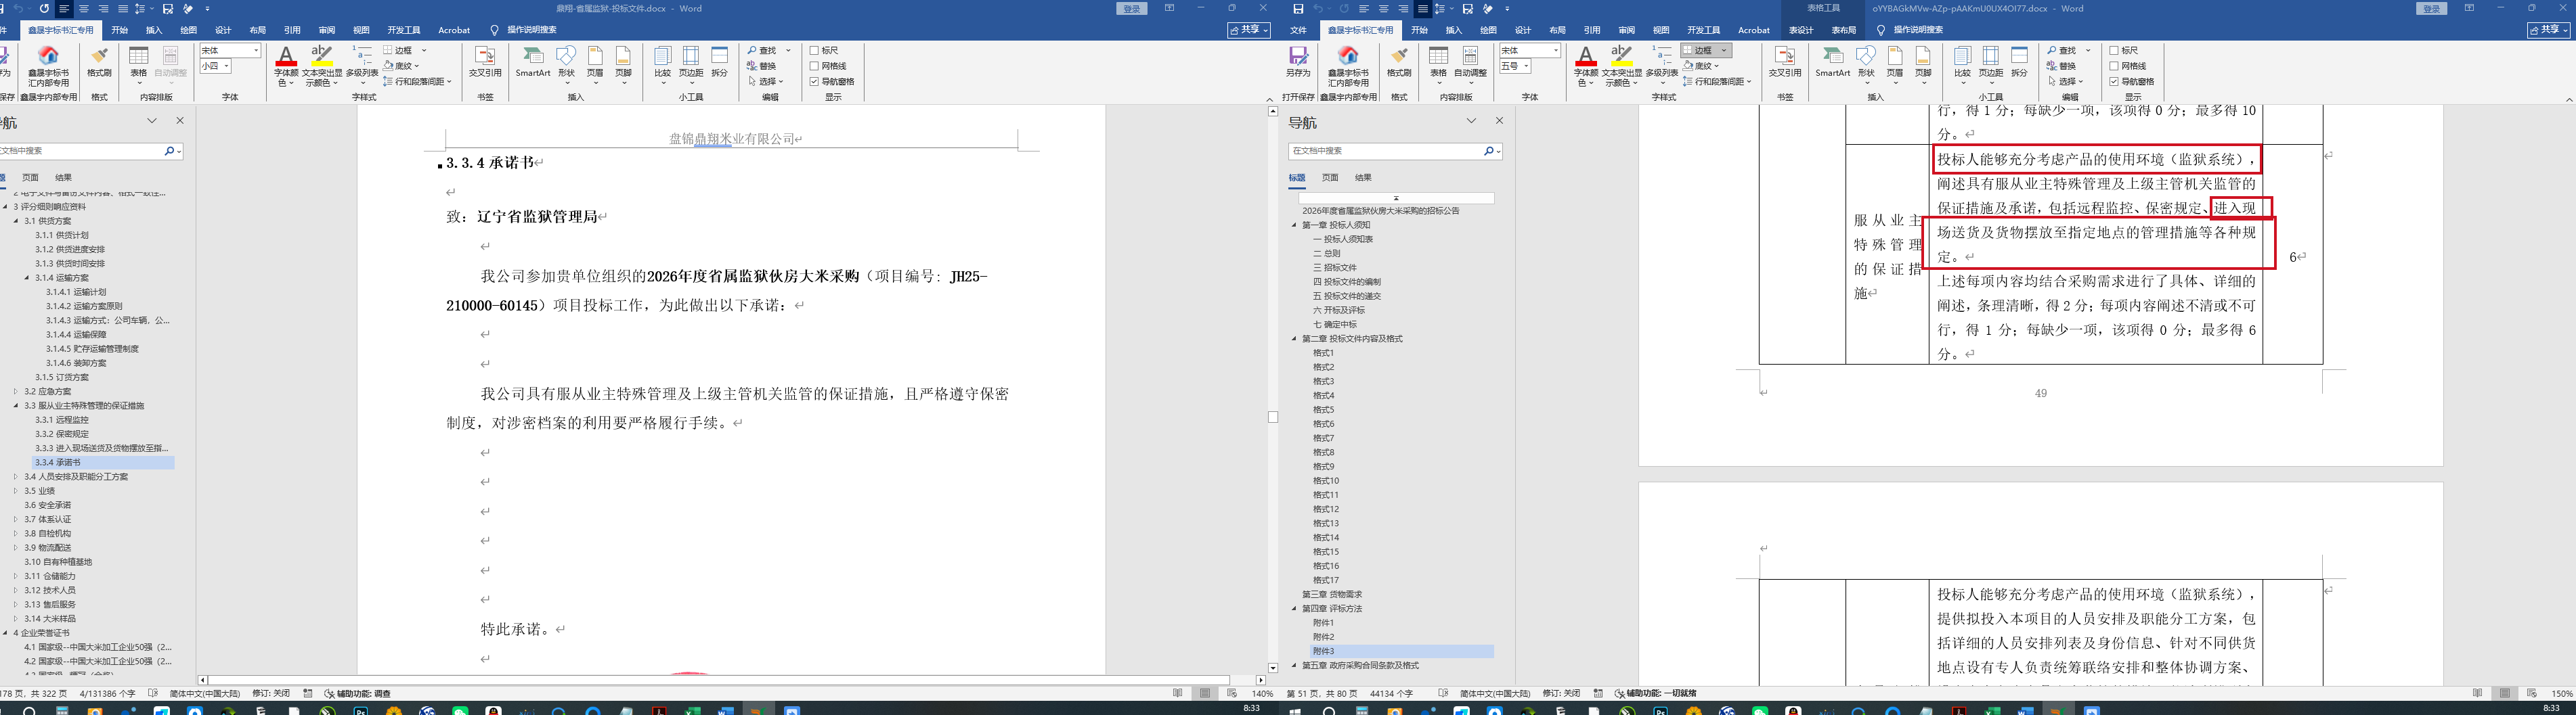
Task: Click save icon in right window quick access toolbar
Action: coord(1298,9)
